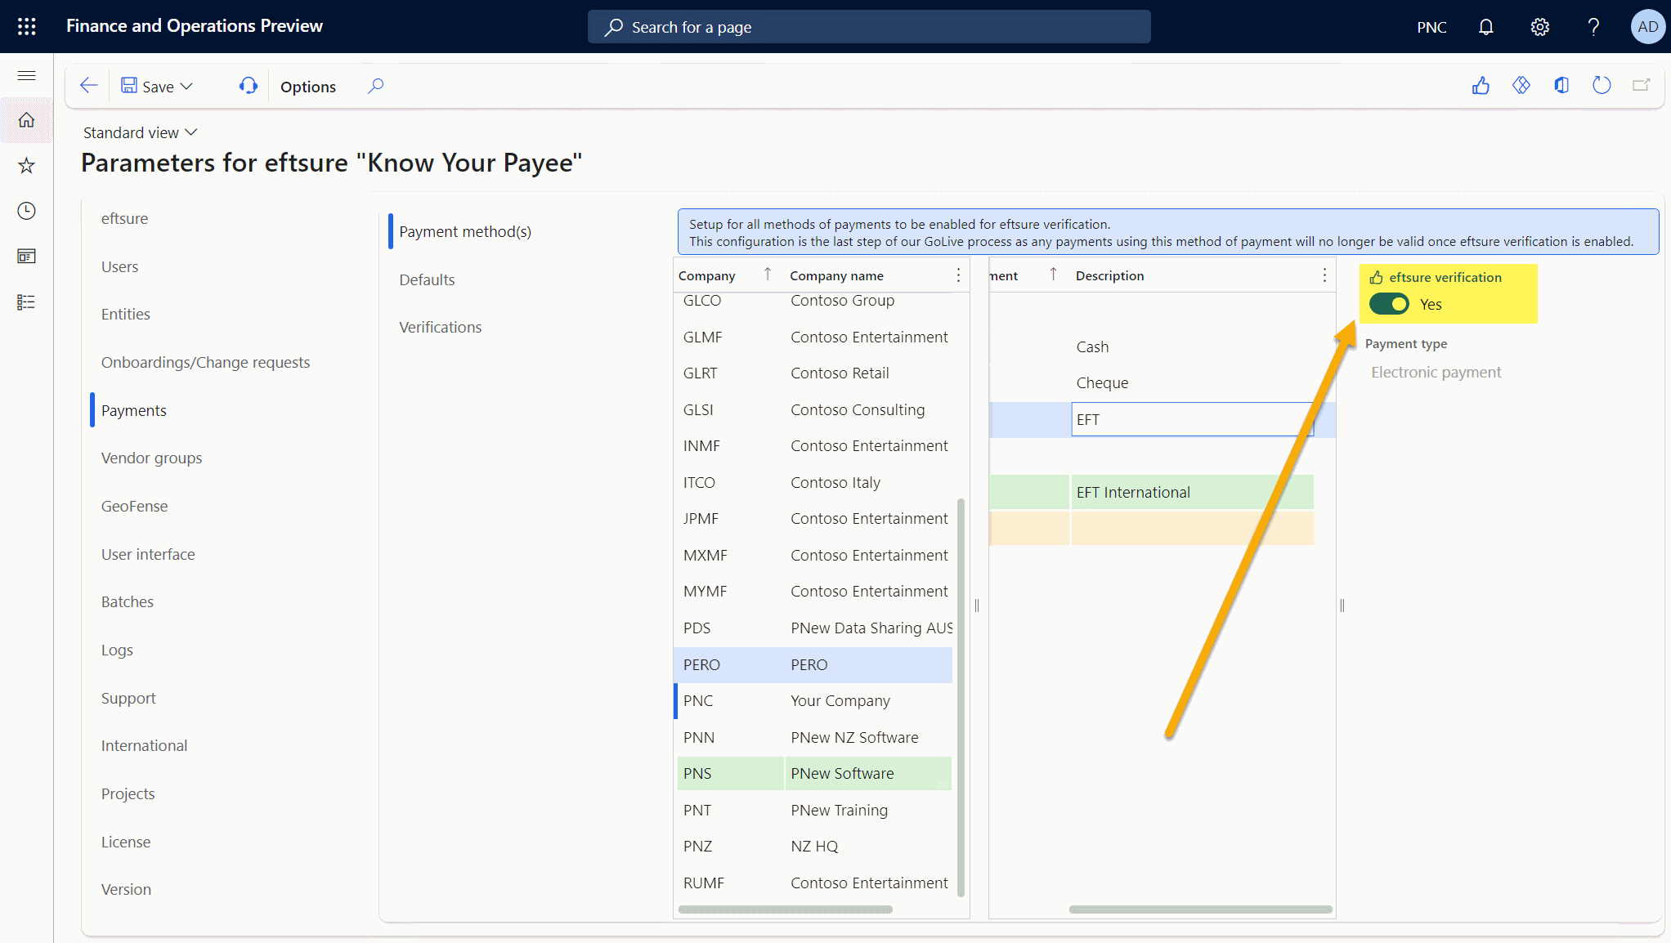Image resolution: width=1671 pixels, height=943 pixels.
Task: Open the app launcher waffle icon
Action: tap(26, 26)
